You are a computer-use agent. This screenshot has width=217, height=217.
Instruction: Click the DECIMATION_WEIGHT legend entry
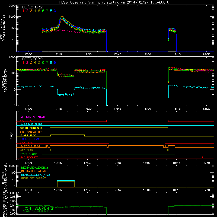(34, 171)
